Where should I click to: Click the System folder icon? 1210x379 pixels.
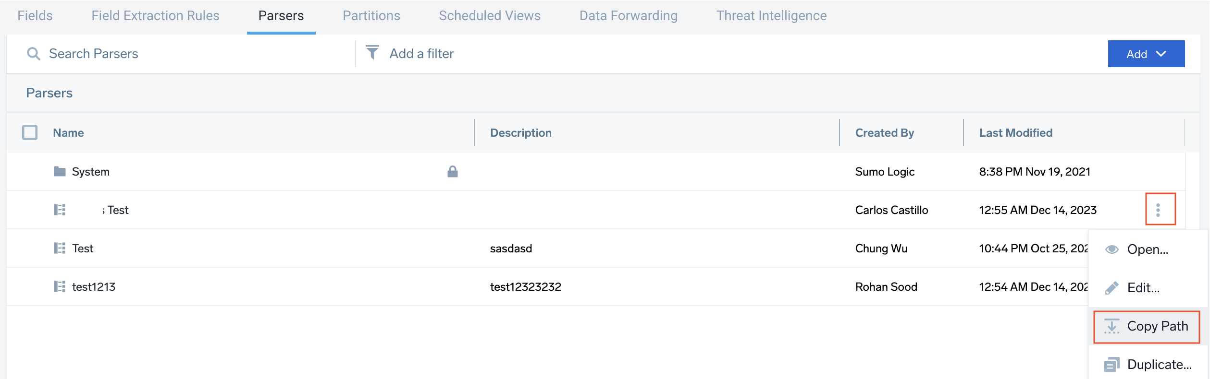point(60,171)
